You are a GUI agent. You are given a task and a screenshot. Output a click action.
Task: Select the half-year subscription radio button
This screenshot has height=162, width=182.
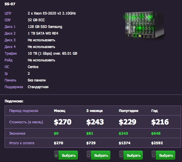tap(121, 155)
